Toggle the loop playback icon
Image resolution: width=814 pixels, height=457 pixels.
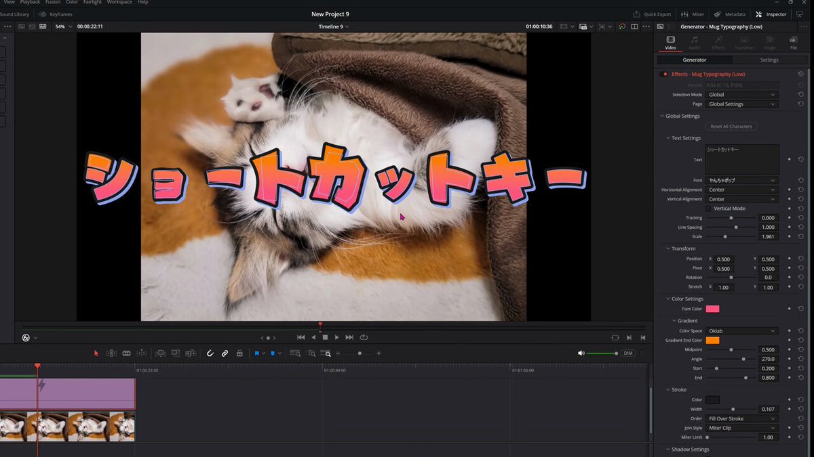[x=364, y=337]
